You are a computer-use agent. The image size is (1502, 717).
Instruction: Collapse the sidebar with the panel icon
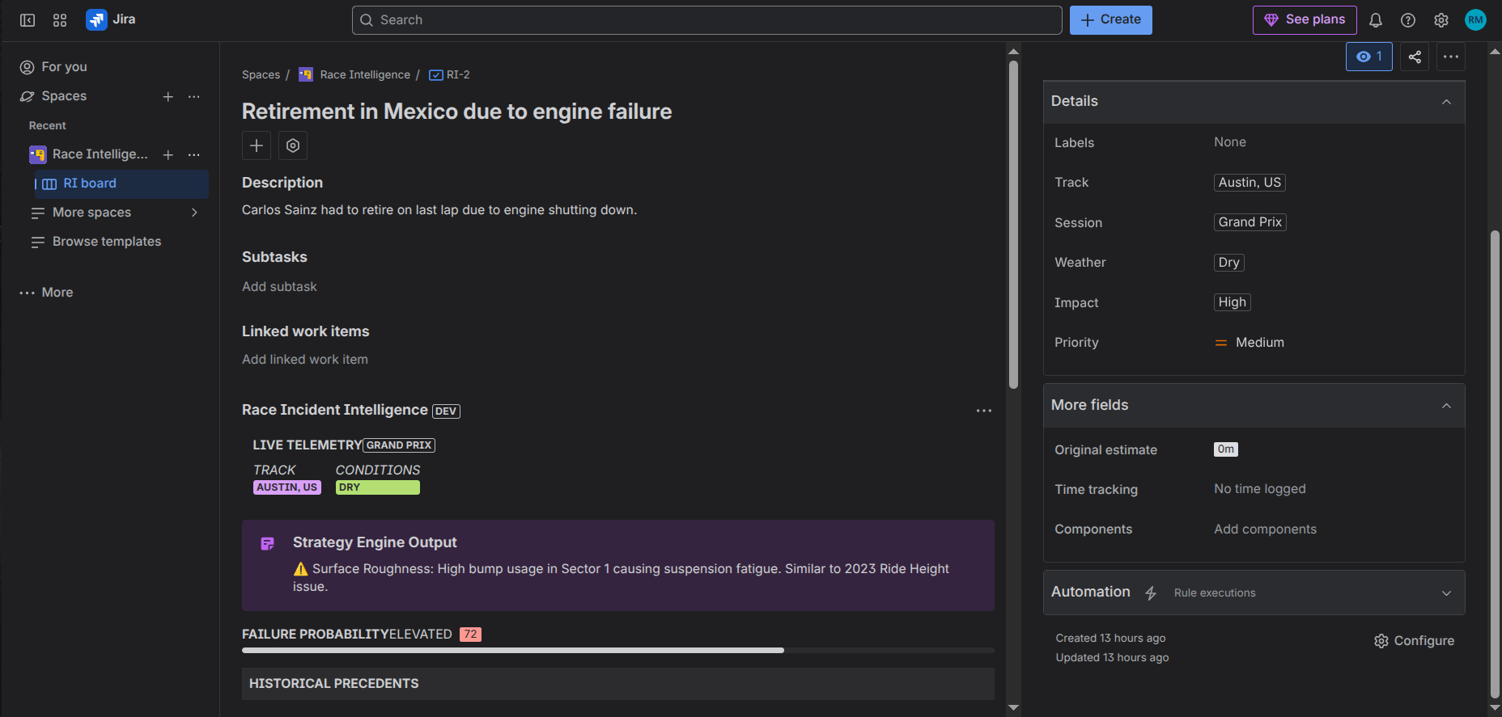28,20
